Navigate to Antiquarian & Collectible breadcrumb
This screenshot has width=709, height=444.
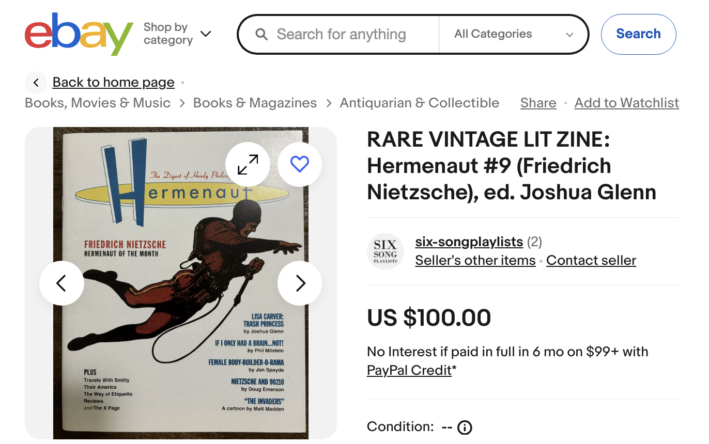tap(419, 103)
